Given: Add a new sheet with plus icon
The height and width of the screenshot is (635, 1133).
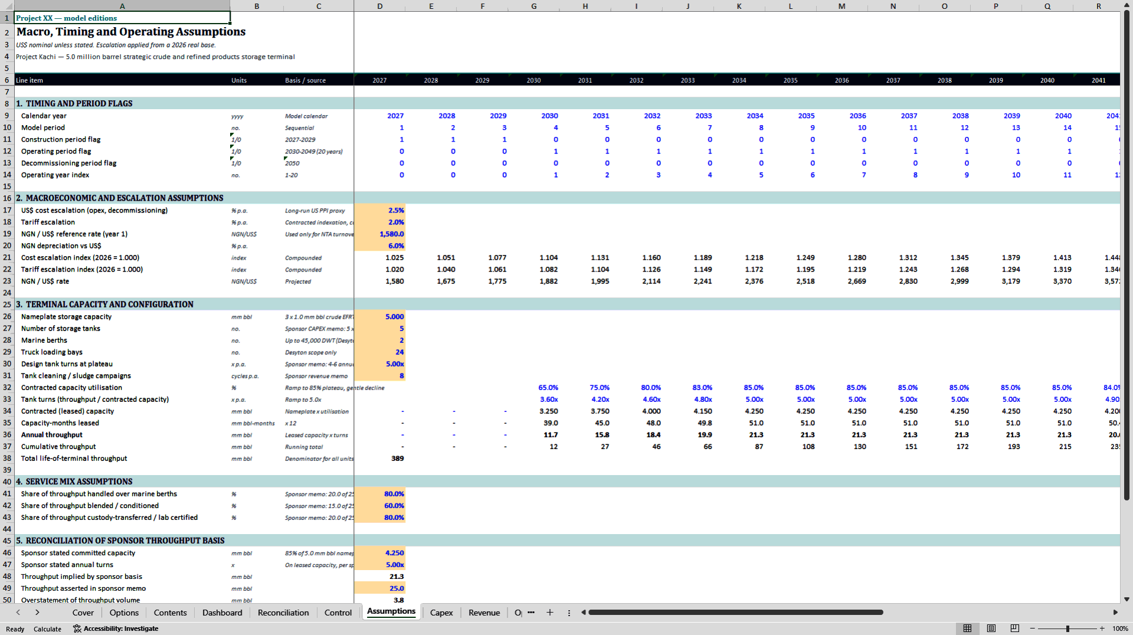Looking at the screenshot, I should pos(550,613).
